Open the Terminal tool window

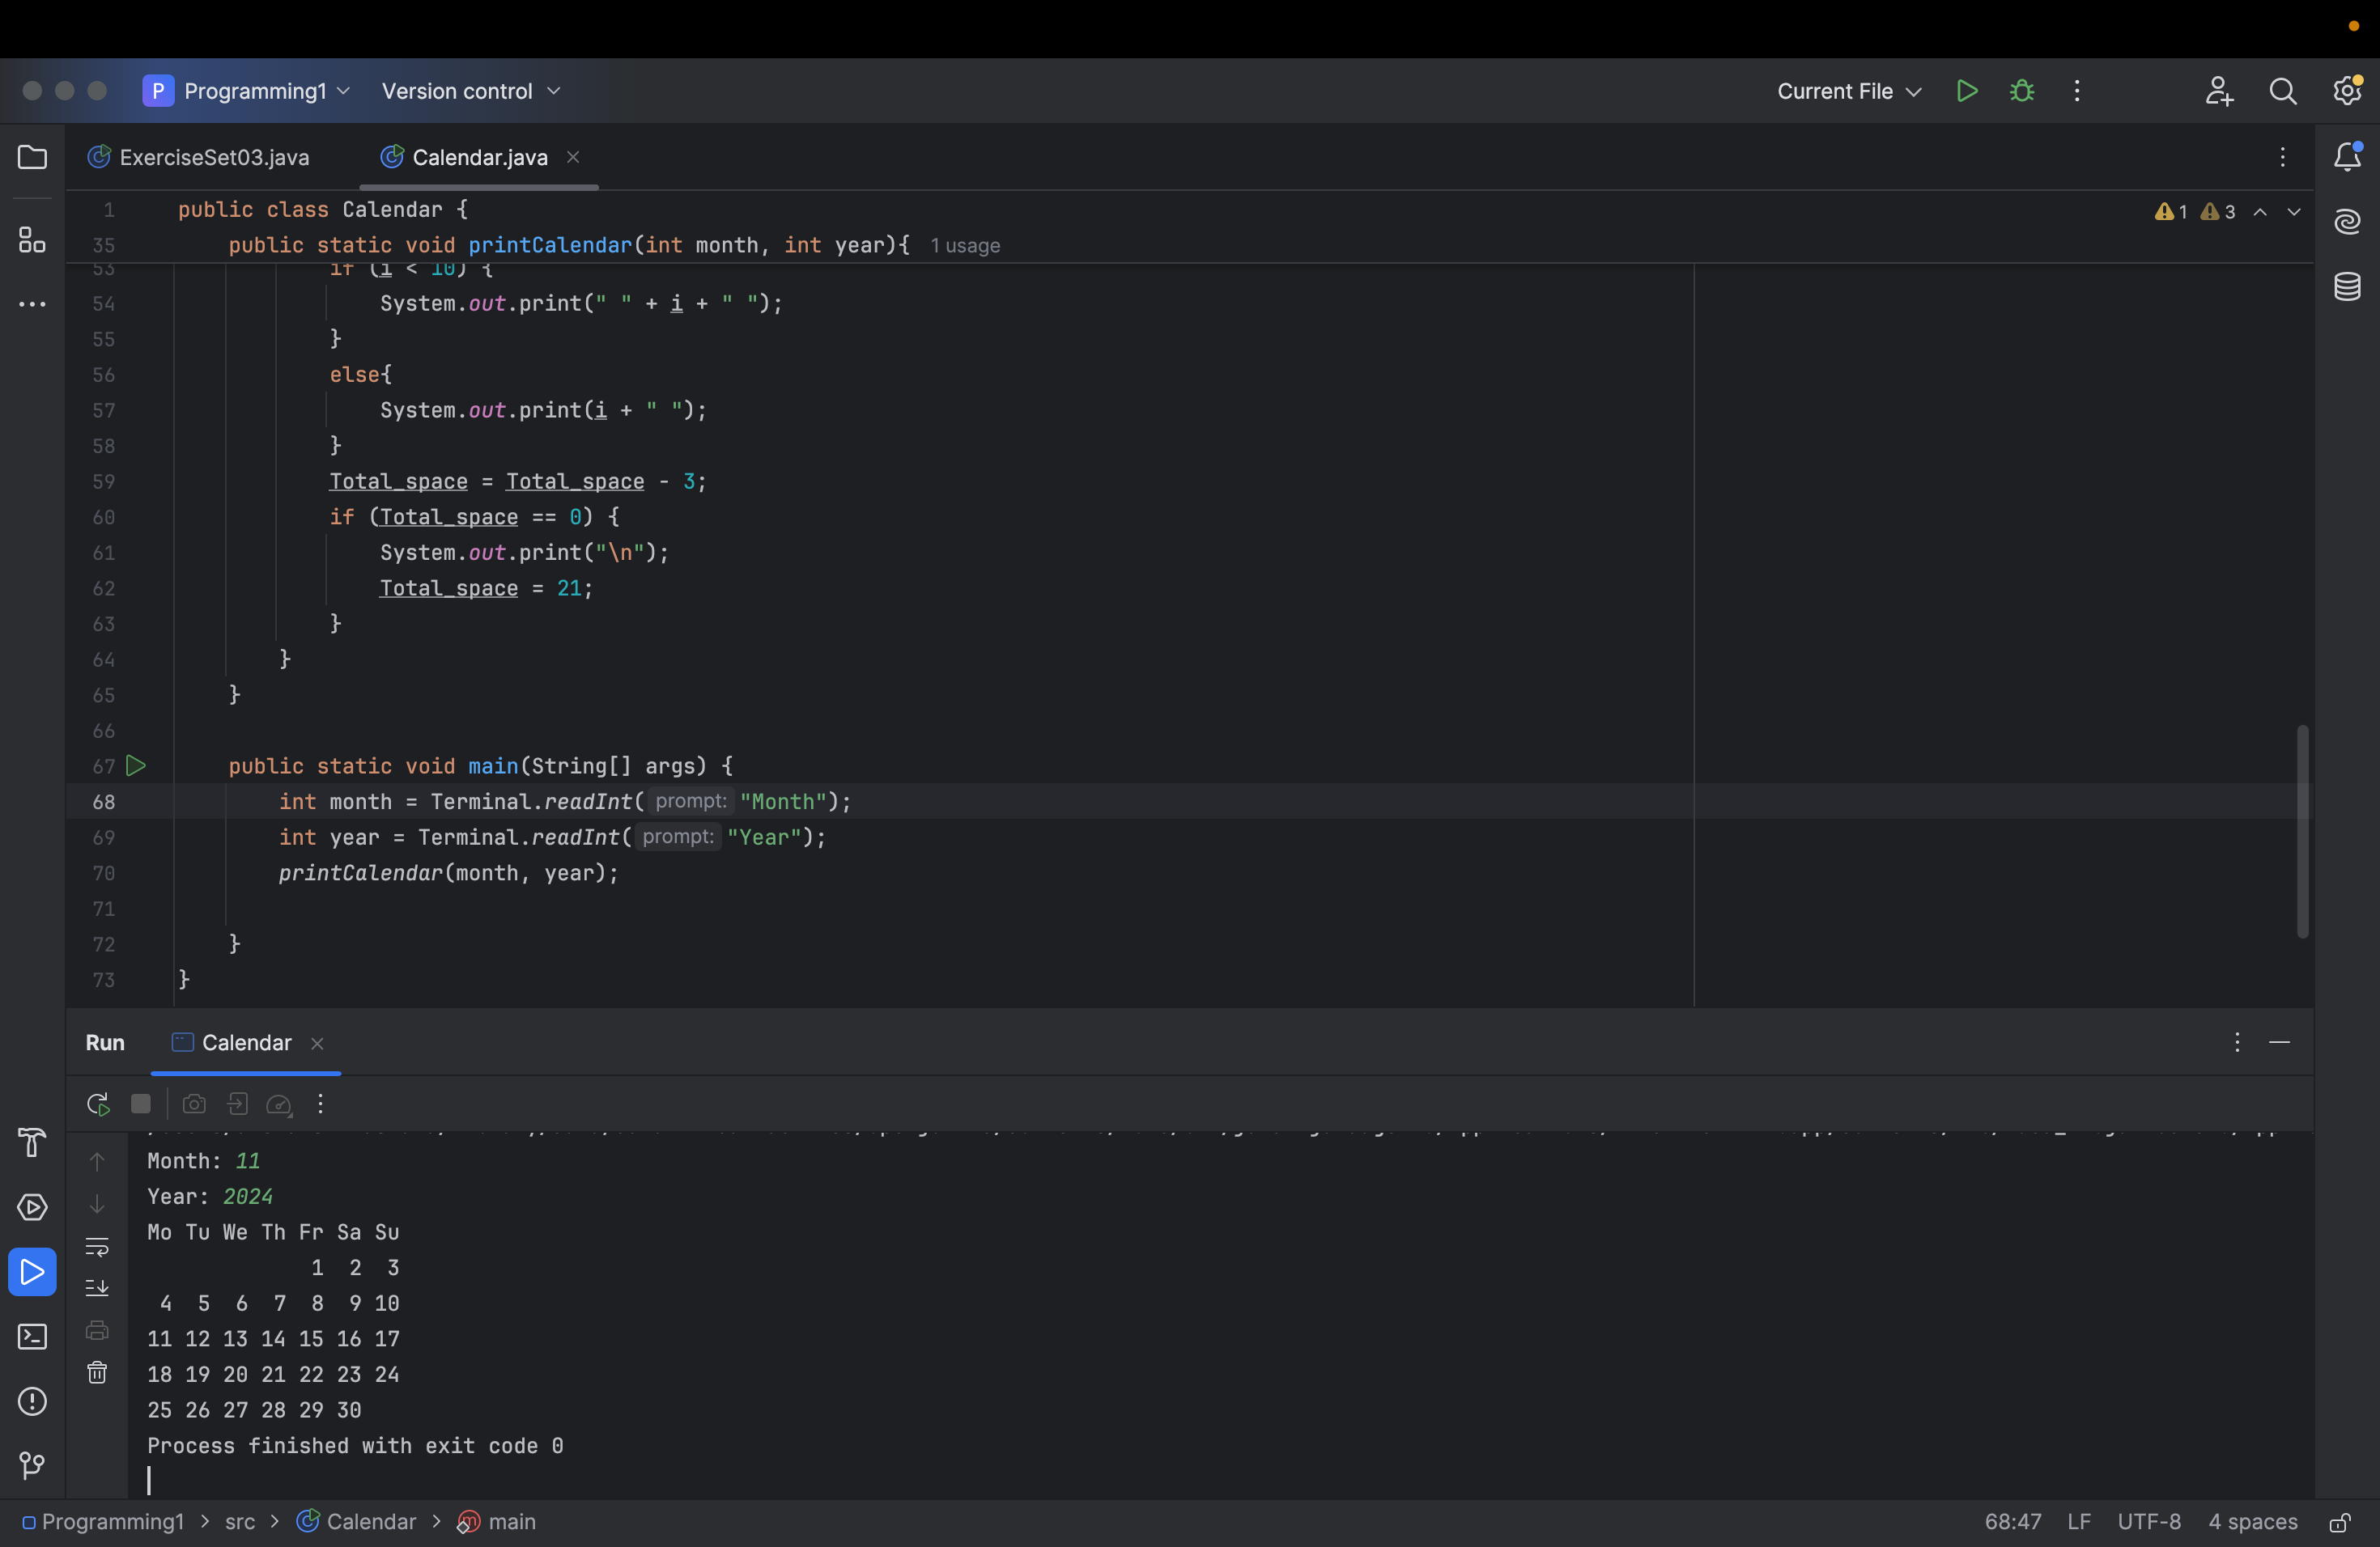click(32, 1336)
